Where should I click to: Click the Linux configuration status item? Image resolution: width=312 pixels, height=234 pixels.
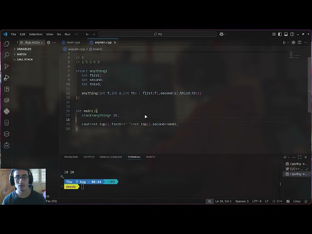click(297, 201)
